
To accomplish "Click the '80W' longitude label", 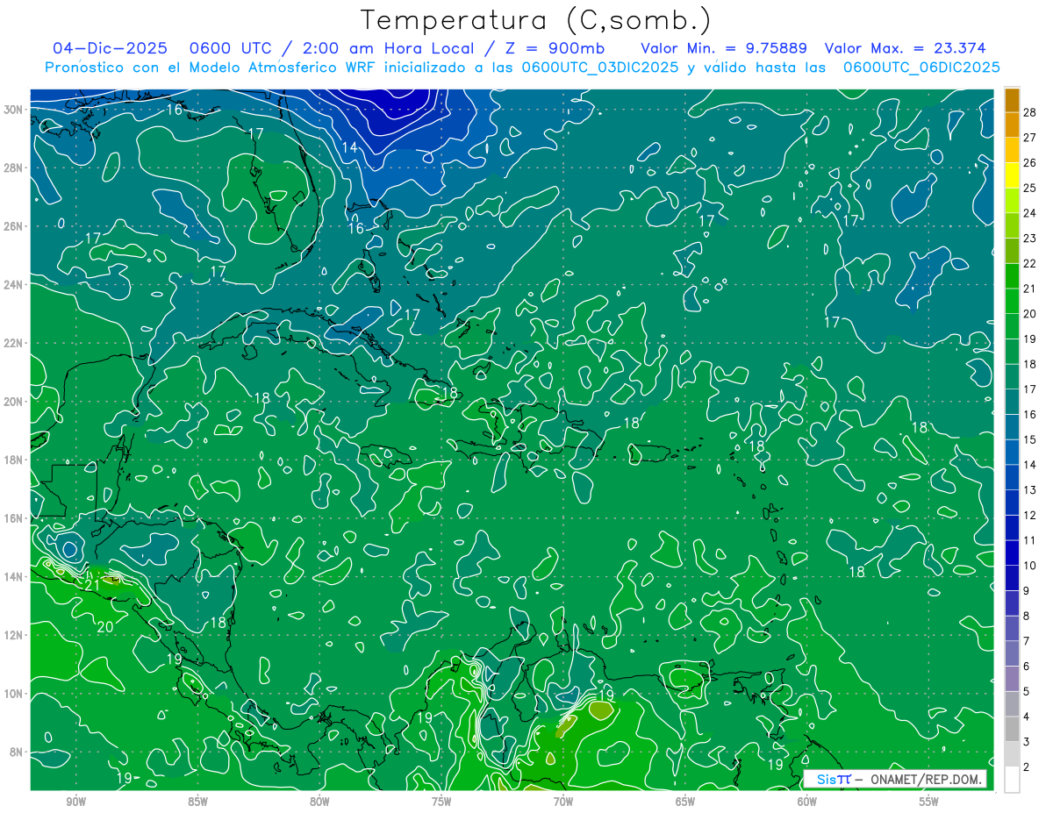I will (319, 802).
